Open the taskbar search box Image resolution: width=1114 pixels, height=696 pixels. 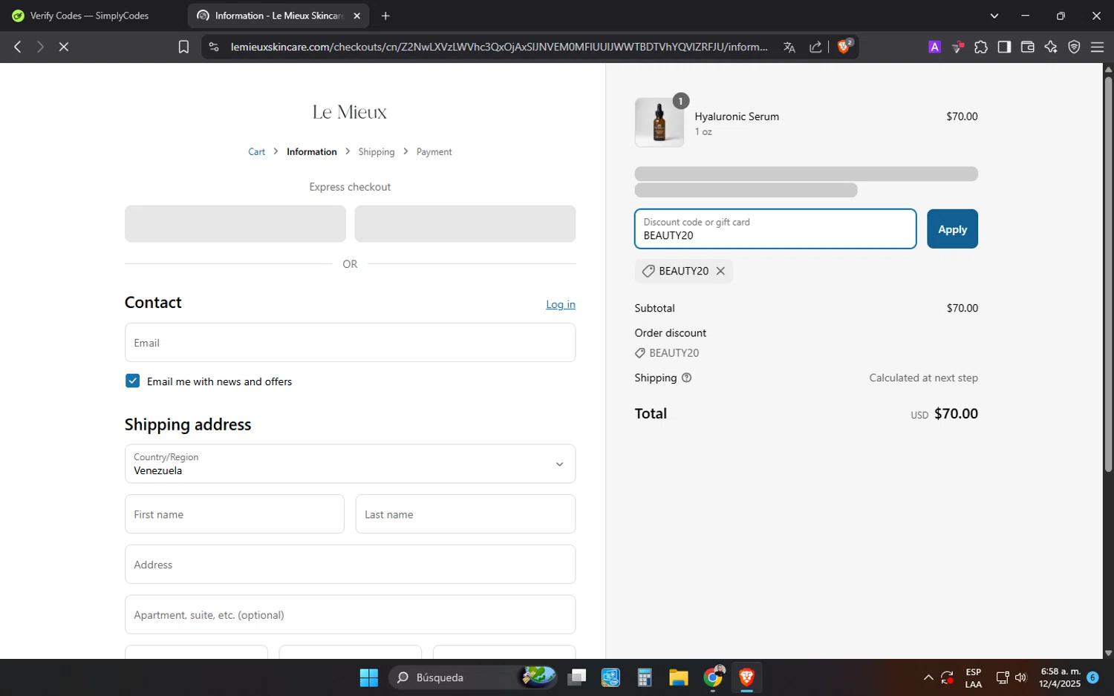[472, 677]
